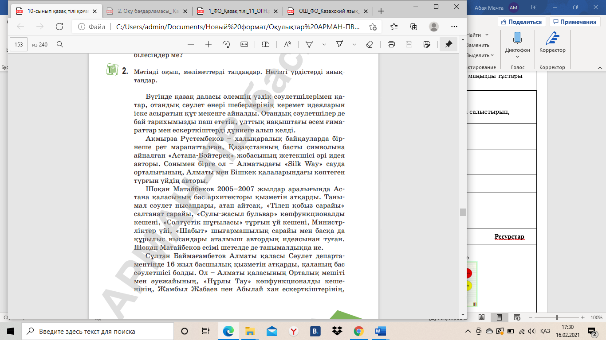Open the Edge Favorites list
Viewport: 606px width, 340px height.
click(394, 27)
